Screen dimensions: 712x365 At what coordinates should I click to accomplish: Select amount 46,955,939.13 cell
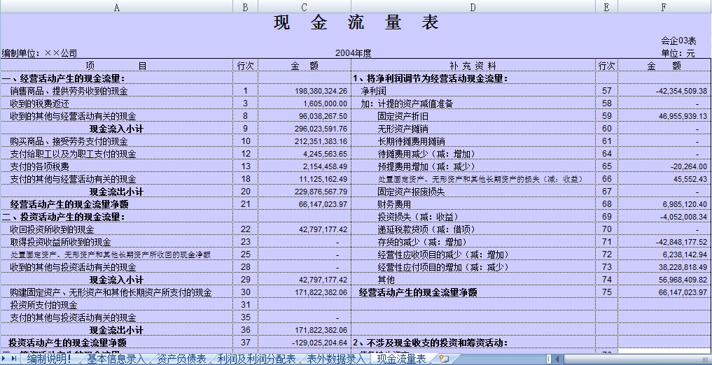click(x=664, y=117)
